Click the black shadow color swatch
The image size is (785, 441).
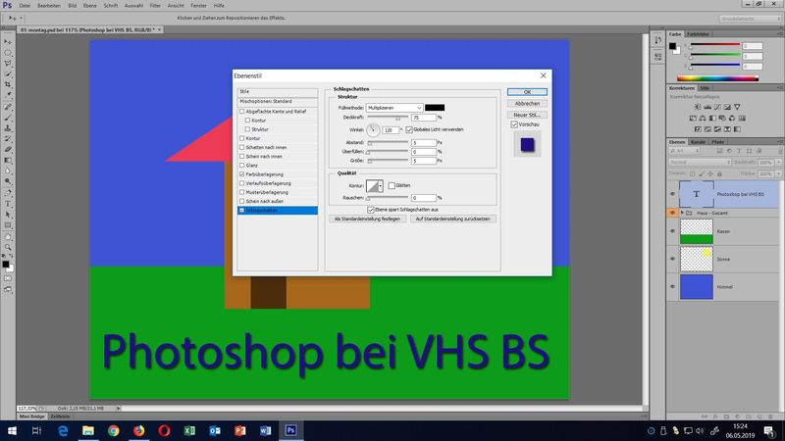pos(435,108)
